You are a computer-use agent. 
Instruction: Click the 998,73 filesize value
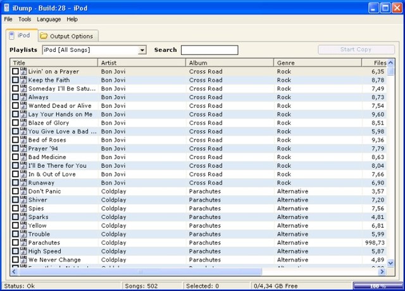[375, 242]
